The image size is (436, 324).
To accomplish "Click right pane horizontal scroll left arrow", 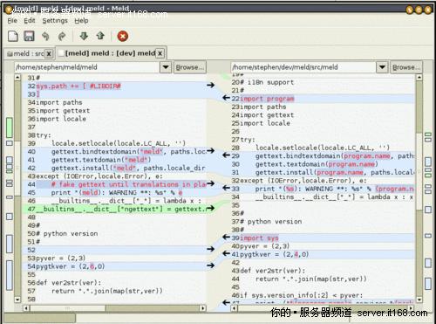I will pyautogui.click(x=235, y=308).
